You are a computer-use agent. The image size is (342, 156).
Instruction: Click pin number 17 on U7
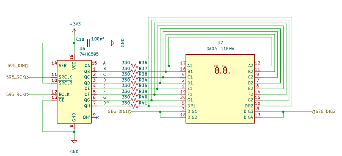pos(183,63)
